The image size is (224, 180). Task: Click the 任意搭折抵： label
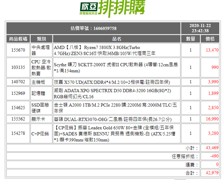[185, 156]
